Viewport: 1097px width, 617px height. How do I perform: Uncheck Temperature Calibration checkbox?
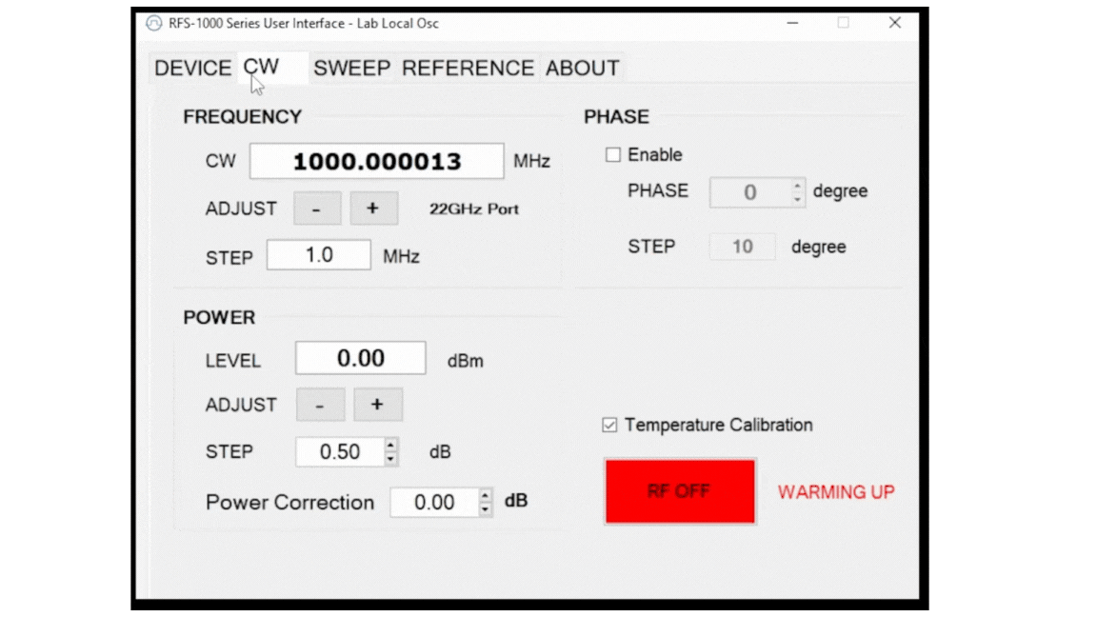(610, 426)
